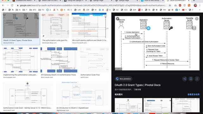Open 'OAuth 2.0 Grant Types | Pivotal Docs' title
Image resolution: width=203 pixels, height=114 pixels.
tap(137, 85)
